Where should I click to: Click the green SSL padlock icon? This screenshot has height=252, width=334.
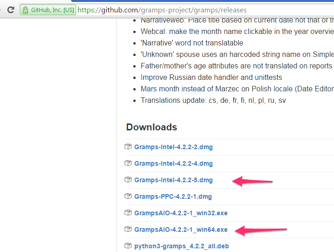(x=26, y=10)
